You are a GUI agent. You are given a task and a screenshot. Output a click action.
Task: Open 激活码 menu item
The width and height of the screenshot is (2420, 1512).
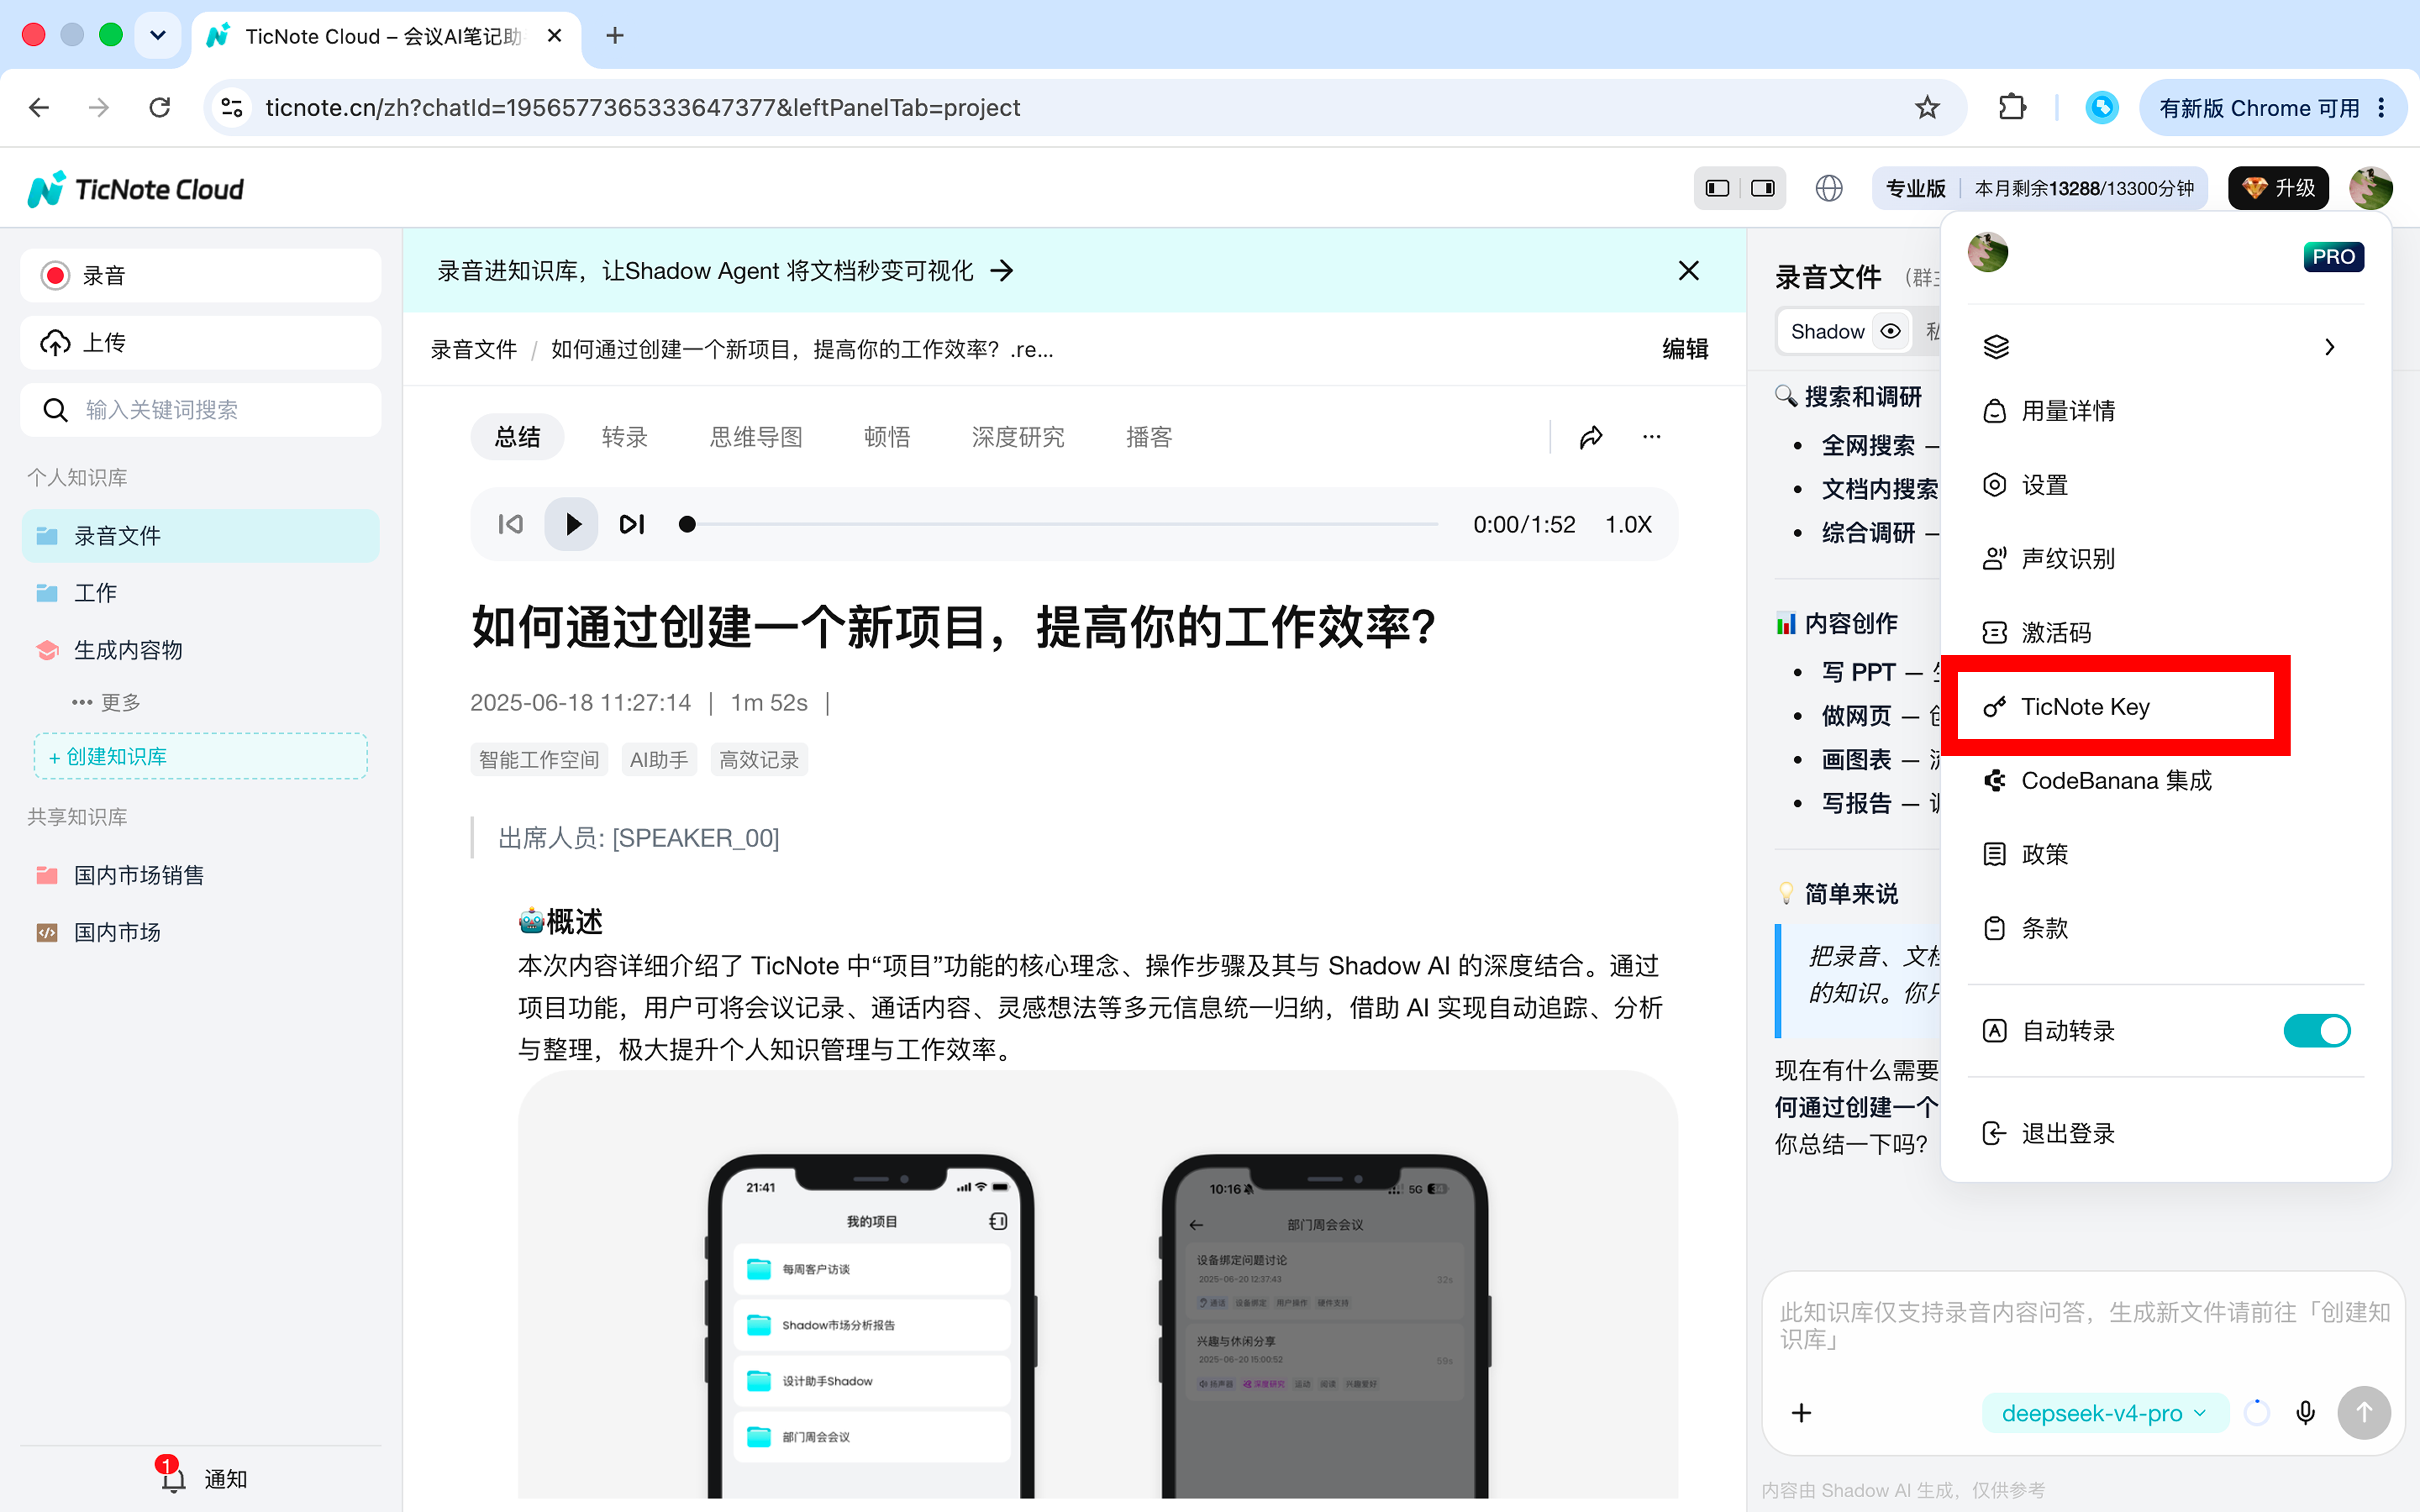(2165, 632)
